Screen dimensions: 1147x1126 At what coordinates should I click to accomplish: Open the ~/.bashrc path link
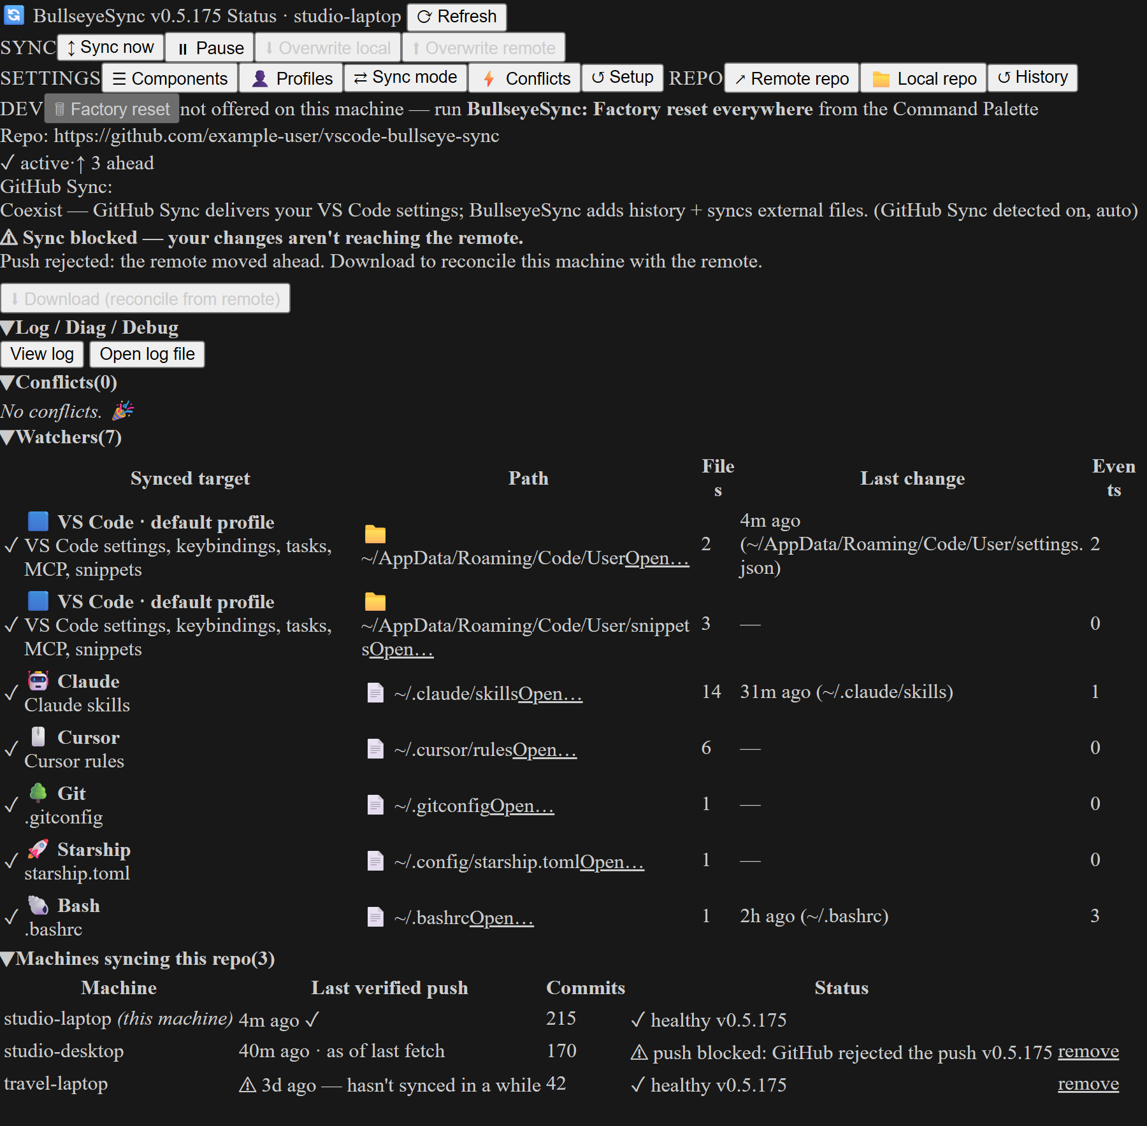(x=501, y=918)
